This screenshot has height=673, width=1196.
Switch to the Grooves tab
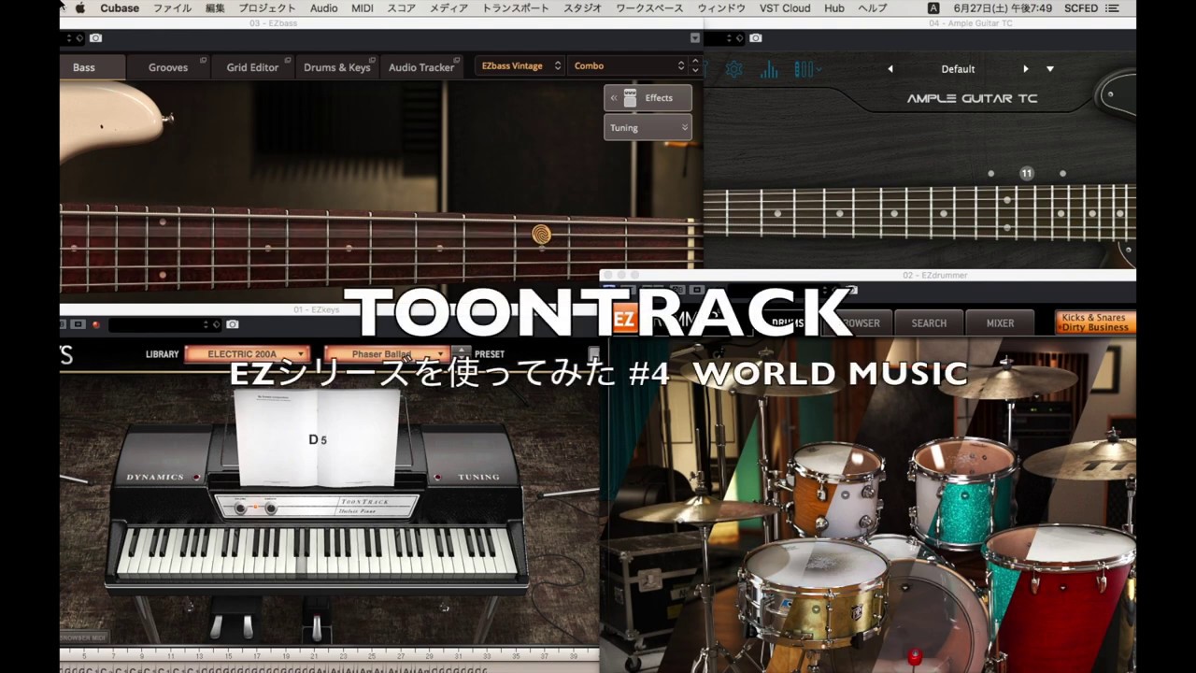pyautogui.click(x=168, y=67)
